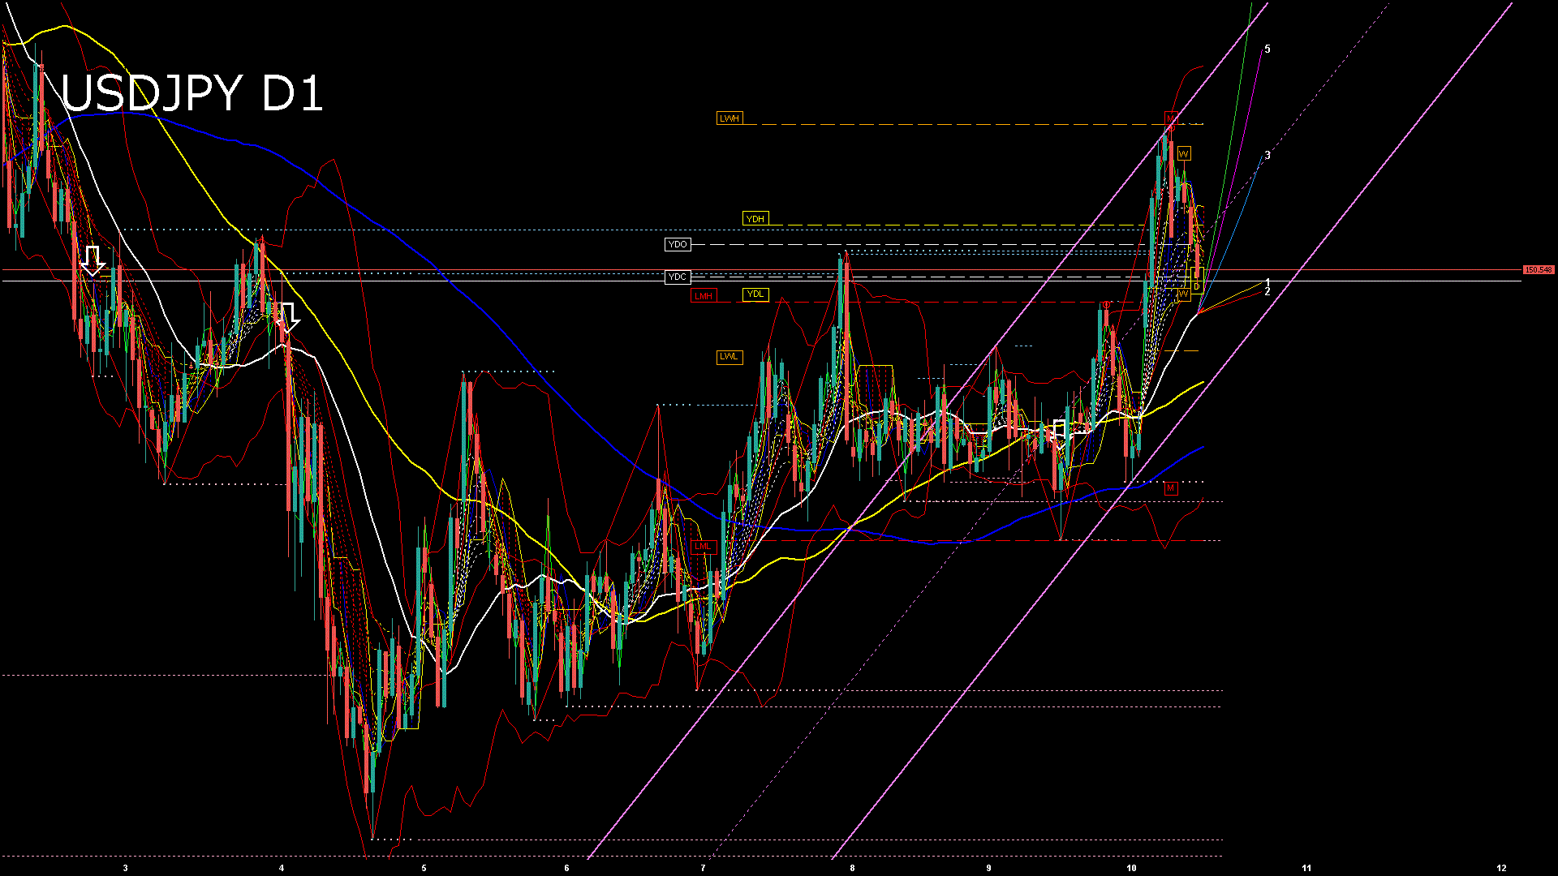Image resolution: width=1558 pixels, height=876 pixels.
Task: Click projection line label 3
Action: pyautogui.click(x=1267, y=156)
